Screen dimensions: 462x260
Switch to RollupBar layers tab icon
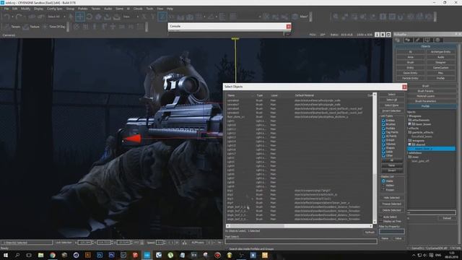coord(437,40)
